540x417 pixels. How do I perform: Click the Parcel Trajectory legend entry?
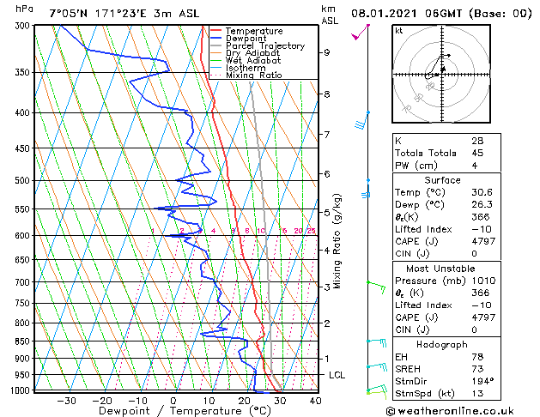258,45
